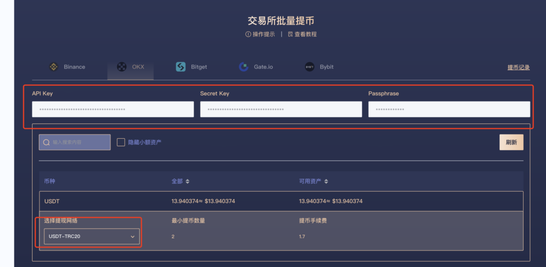Image resolution: width=546 pixels, height=267 pixels.
Task: Click the 操作提示 info icon
Action: point(248,35)
